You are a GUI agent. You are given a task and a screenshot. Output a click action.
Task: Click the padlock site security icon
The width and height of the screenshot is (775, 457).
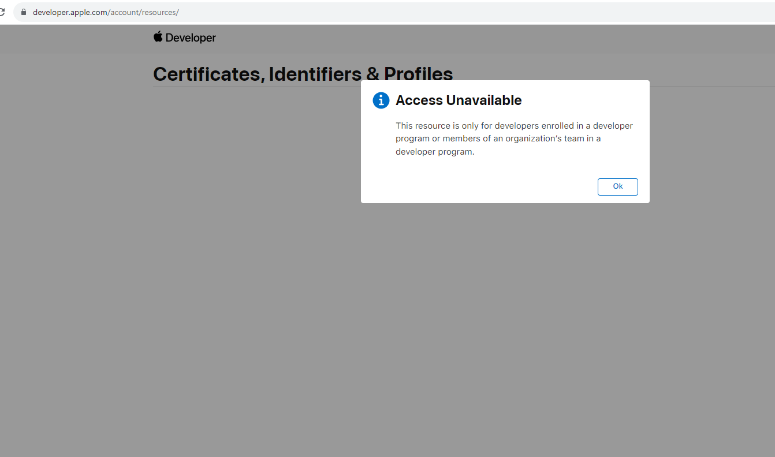pyautogui.click(x=24, y=12)
